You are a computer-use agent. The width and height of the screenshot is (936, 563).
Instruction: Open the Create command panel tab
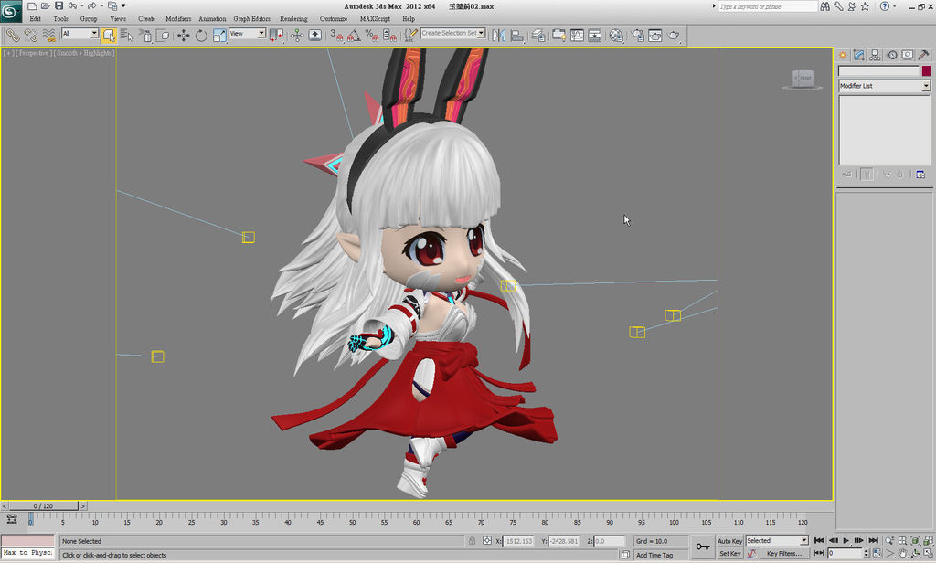tap(842, 55)
